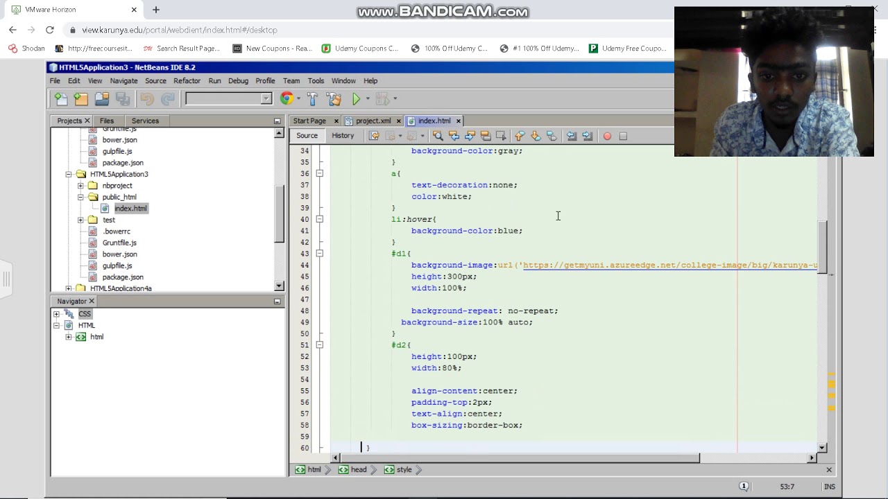Click the Shift Line Left icon
The height and width of the screenshot is (499, 888).
point(572,136)
